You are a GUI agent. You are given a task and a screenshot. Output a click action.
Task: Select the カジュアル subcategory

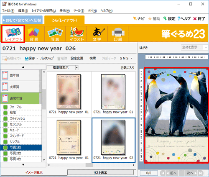(21, 124)
